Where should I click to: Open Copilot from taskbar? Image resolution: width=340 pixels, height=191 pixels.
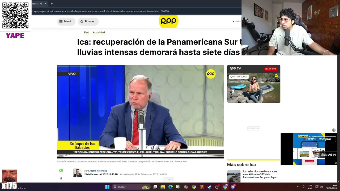click(x=186, y=187)
